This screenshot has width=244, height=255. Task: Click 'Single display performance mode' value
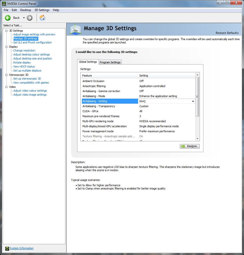[x=159, y=126]
